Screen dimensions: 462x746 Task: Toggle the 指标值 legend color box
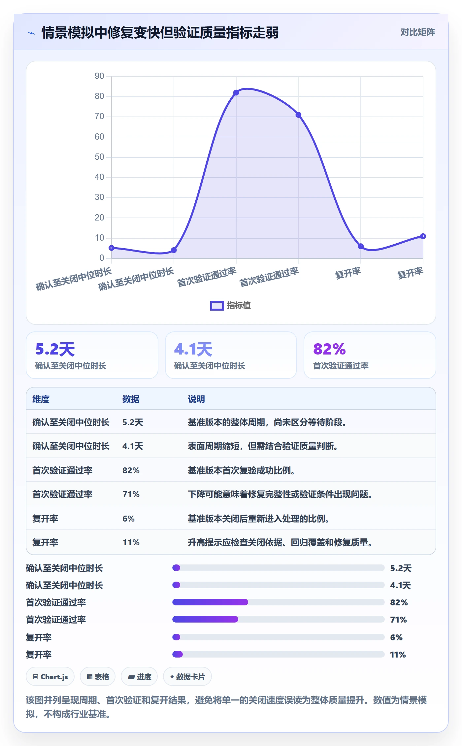[x=217, y=306]
